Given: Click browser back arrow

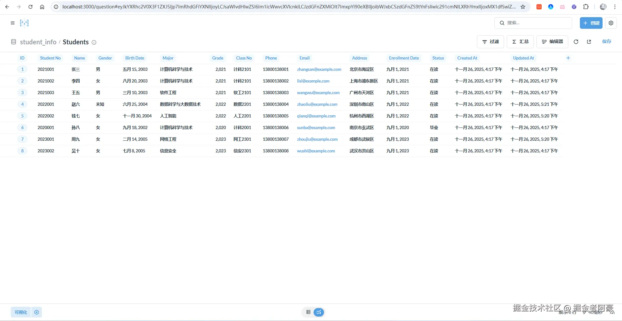Looking at the screenshot, I should click(x=7, y=7).
